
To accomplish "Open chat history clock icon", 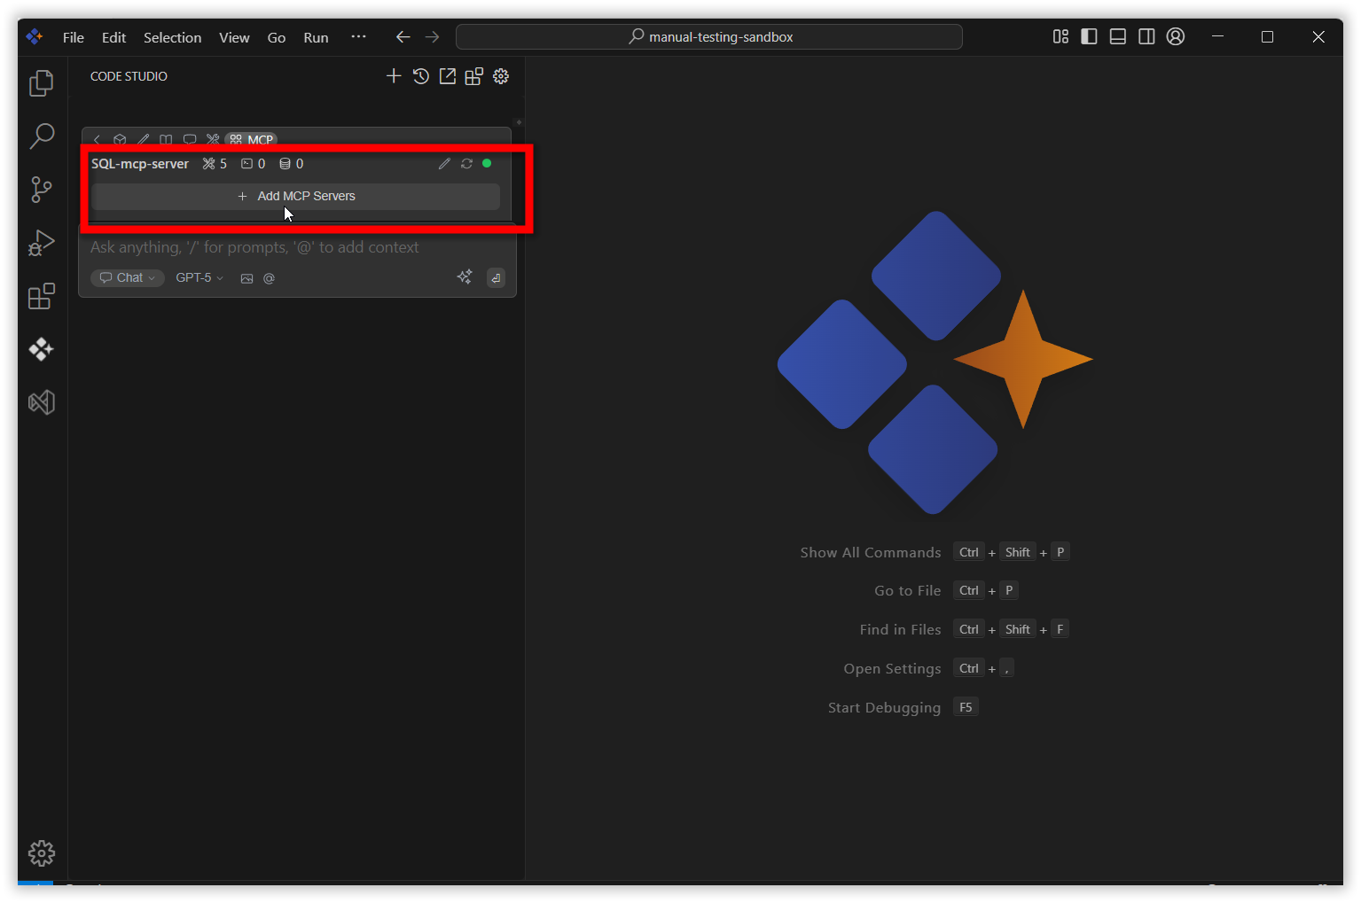I will point(421,76).
